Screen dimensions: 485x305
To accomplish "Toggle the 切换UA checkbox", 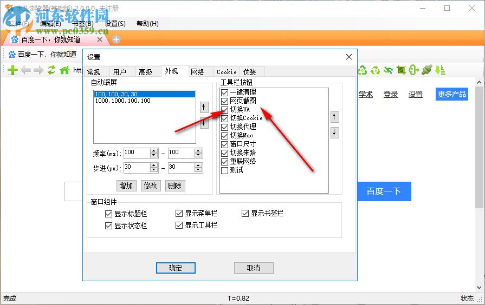I will 225,110.
